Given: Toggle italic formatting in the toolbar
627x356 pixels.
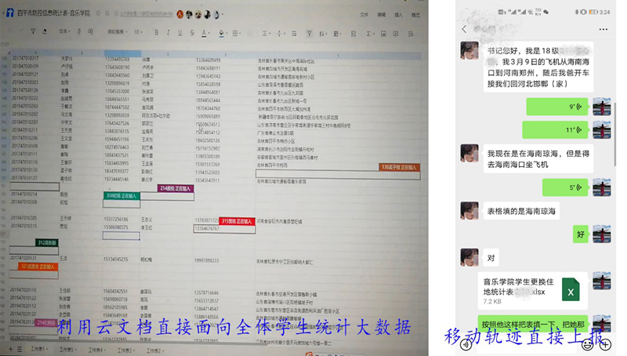Looking at the screenshot, I should coord(168,32).
